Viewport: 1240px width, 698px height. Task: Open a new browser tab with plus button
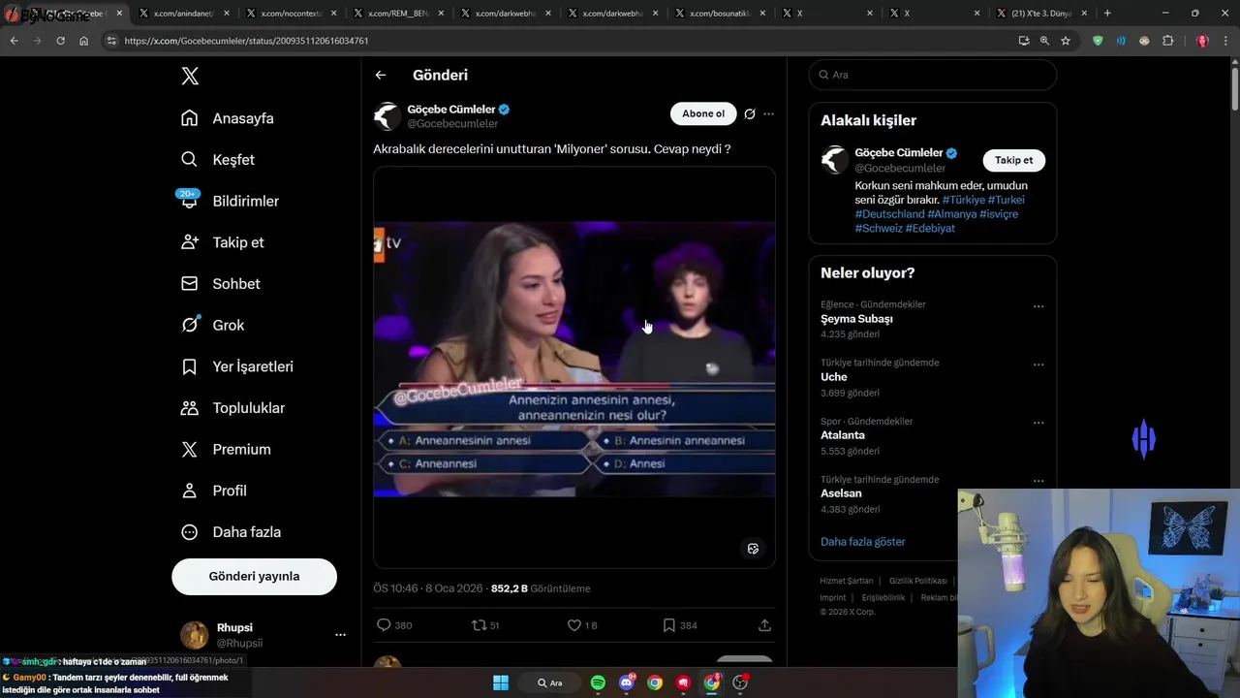point(1107,14)
